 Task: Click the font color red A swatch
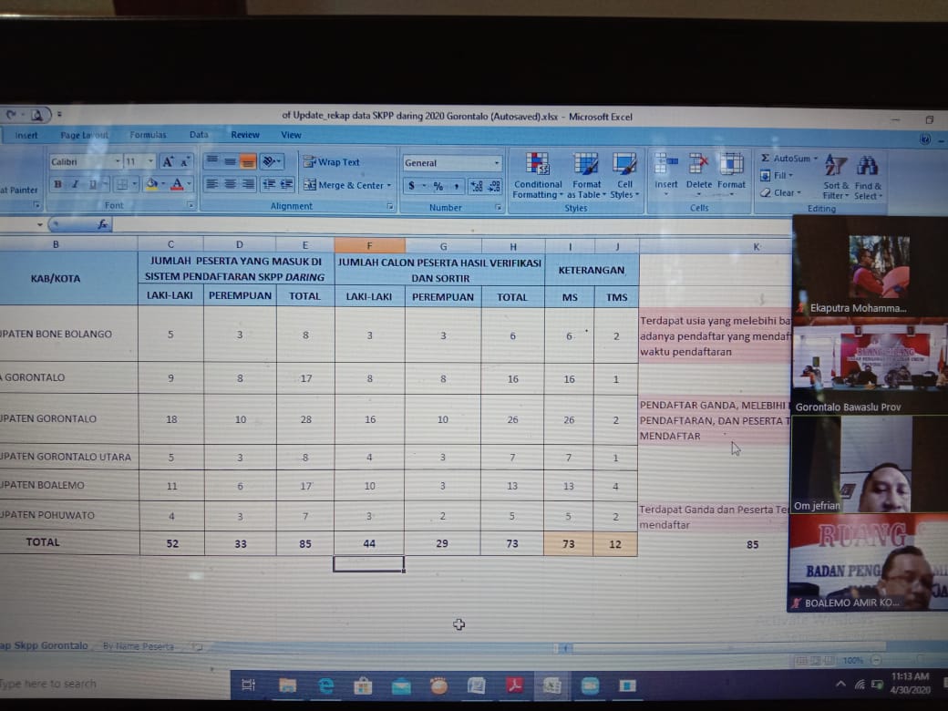click(x=176, y=184)
